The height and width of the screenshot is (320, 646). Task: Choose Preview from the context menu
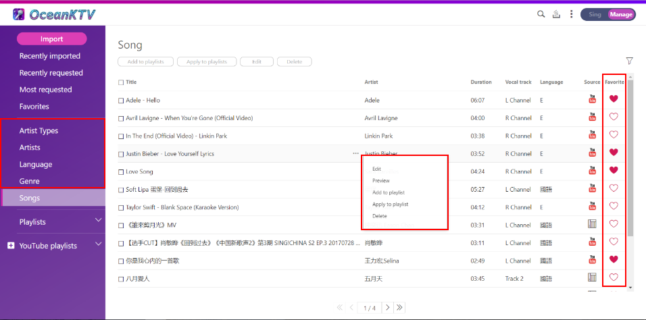[x=381, y=181]
